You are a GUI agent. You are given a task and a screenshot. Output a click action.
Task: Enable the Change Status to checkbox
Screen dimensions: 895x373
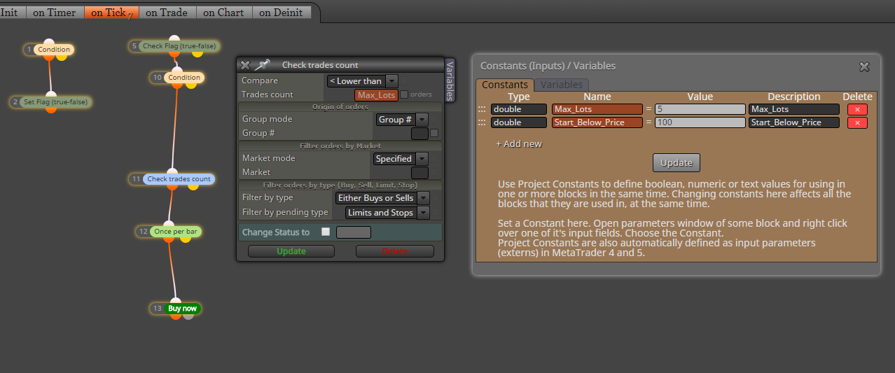pyautogui.click(x=326, y=232)
